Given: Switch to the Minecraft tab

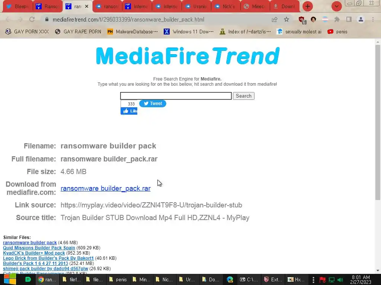Looking at the screenshot, I should [x=255, y=6].
